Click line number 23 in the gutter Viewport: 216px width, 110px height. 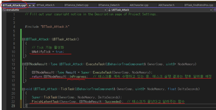(13, 106)
